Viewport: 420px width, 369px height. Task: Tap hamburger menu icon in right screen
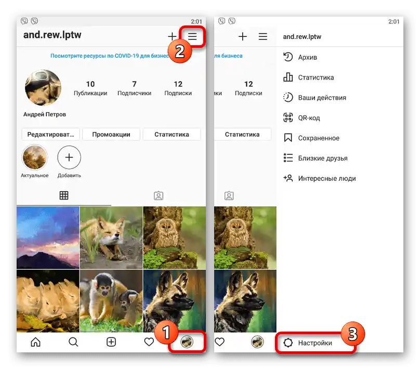263,36
